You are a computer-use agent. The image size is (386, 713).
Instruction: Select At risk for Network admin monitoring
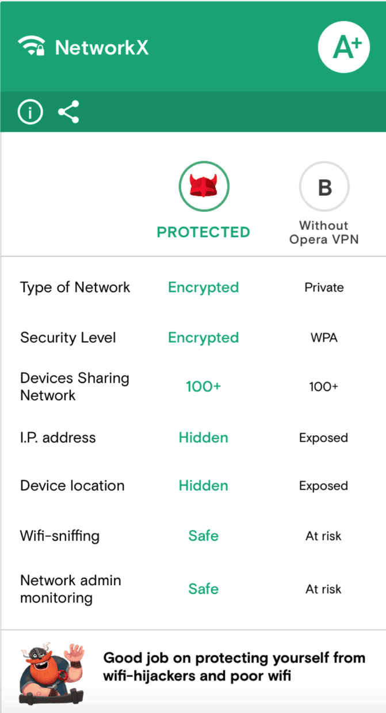tap(323, 589)
